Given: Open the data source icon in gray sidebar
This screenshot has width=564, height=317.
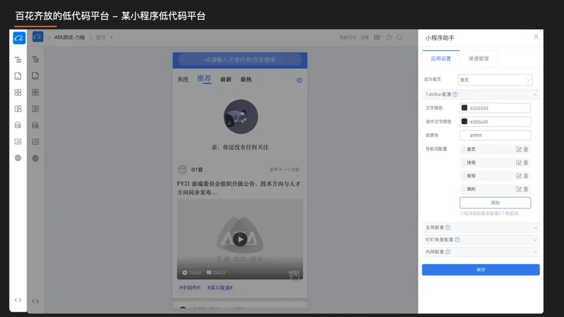Looking at the screenshot, I should (36, 125).
